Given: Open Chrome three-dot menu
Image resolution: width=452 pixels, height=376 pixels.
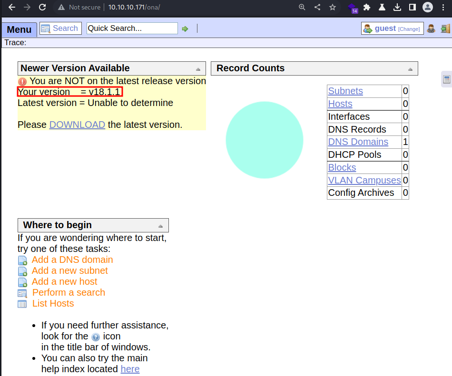Looking at the screenshot, I should click(443, 7).
